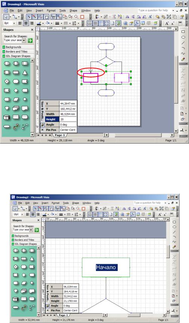Toggle Rulers button in lower window toolbar

tap(90, 214)
